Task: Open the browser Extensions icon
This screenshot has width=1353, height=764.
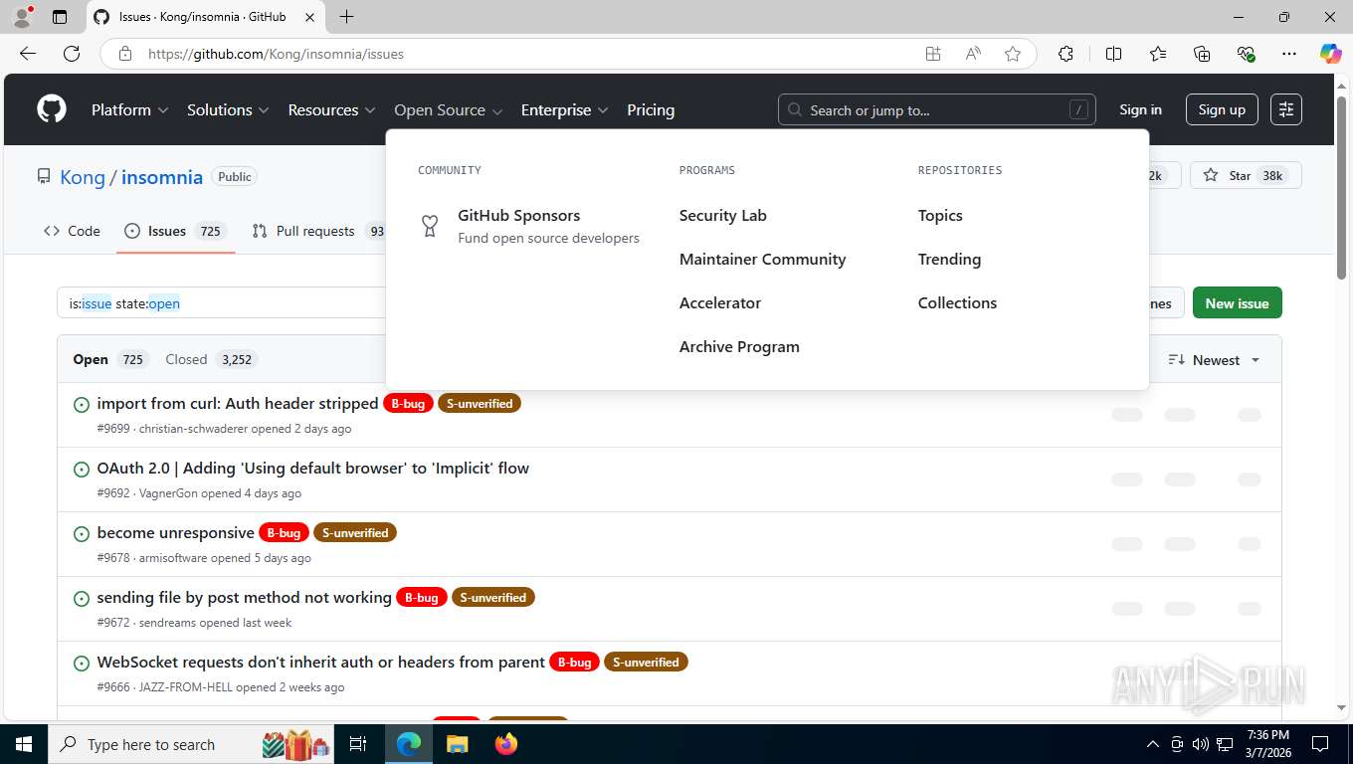Action: click(1065, 54)
